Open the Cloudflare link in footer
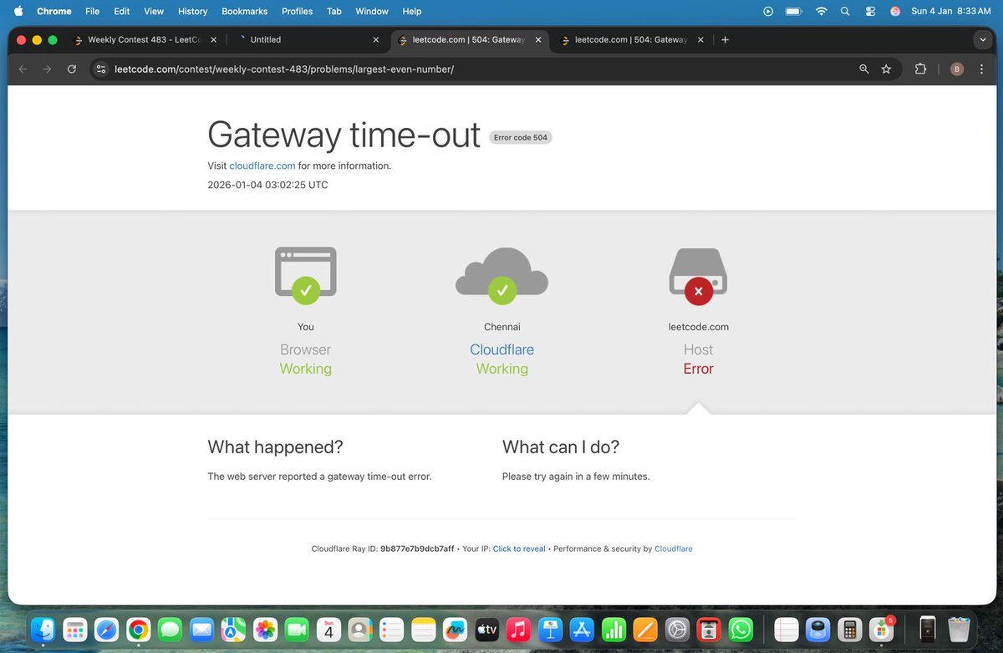Screen dimensions: 1003x653 pos(673,548)
